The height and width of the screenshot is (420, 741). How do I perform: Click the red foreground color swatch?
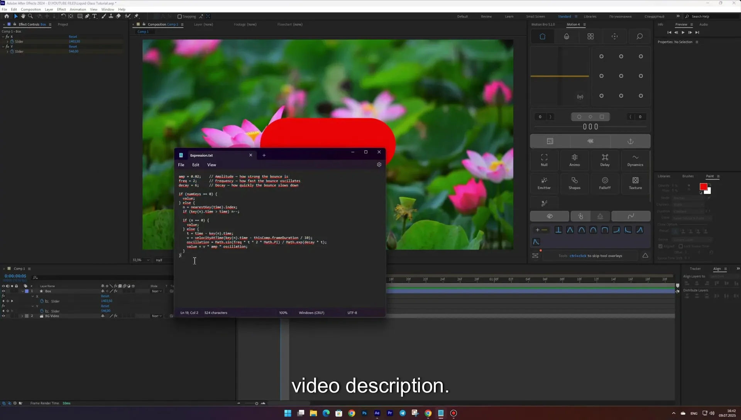(703, 187)
